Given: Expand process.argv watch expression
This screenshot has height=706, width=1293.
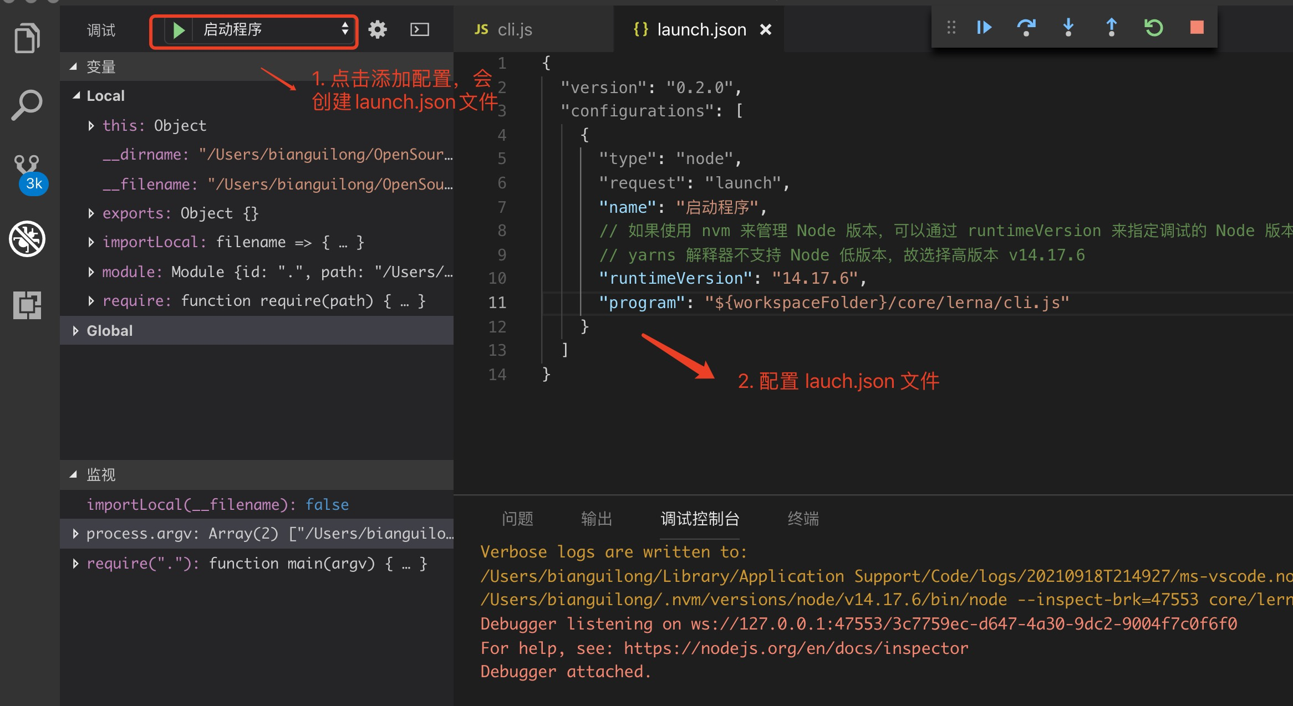Looking at the screenshot, I should (x=76, y=534).
